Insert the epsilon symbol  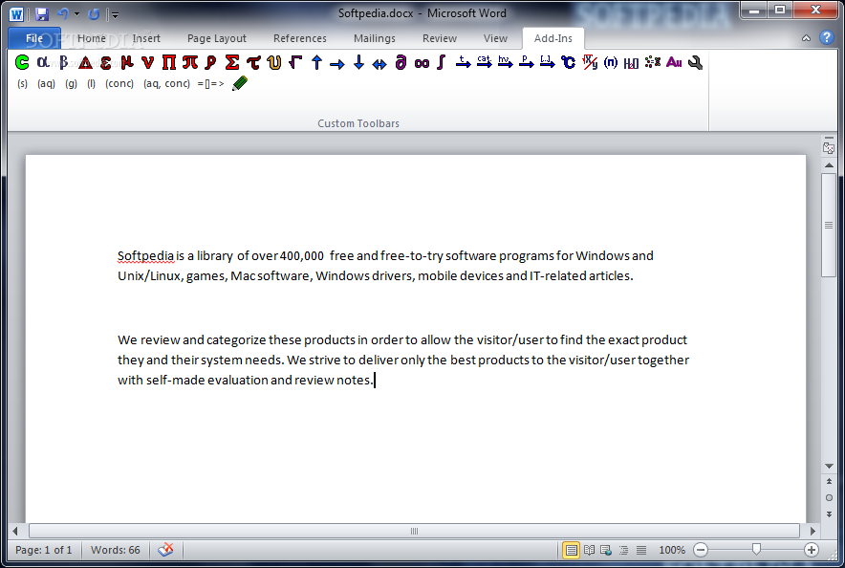[x=105, y=62]
